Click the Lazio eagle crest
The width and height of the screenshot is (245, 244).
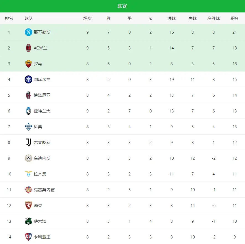pos(28,174)
